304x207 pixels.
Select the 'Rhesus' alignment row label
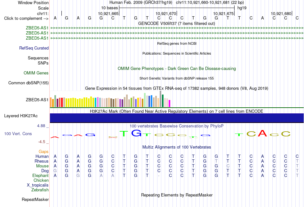pyautogui.click(x=42, y=161)
